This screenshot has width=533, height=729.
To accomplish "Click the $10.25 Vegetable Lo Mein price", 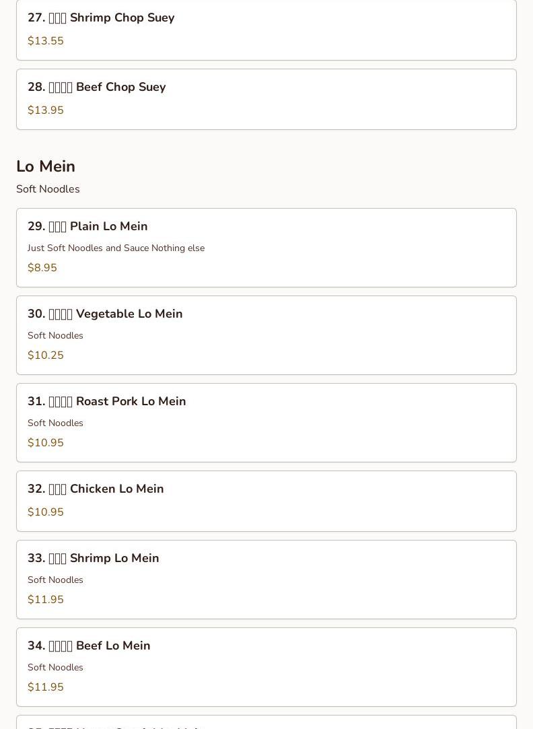I will tap(46, 355).
